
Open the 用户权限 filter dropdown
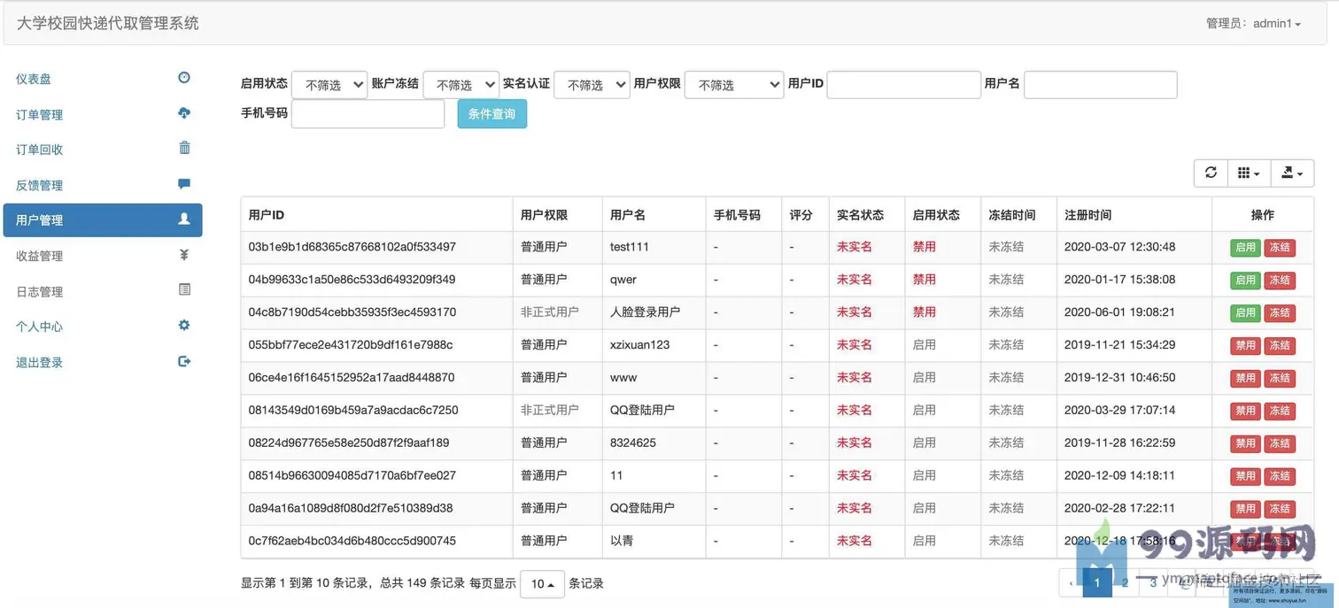tap(734, 85)
